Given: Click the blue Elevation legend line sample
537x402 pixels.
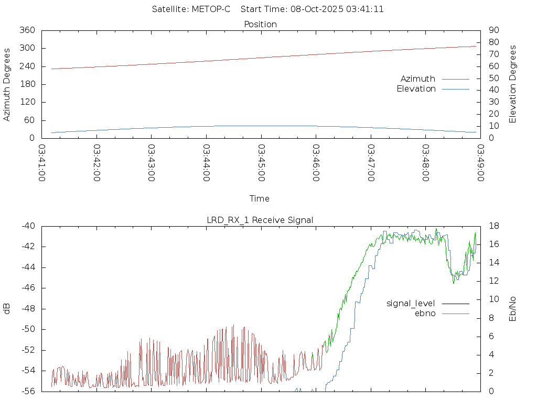Looking at the screenshot, I should pyautogui.click(x=455, y=89).
